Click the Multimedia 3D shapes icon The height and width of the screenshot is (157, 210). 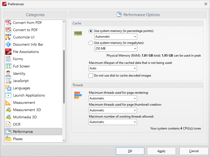(8, 117)
